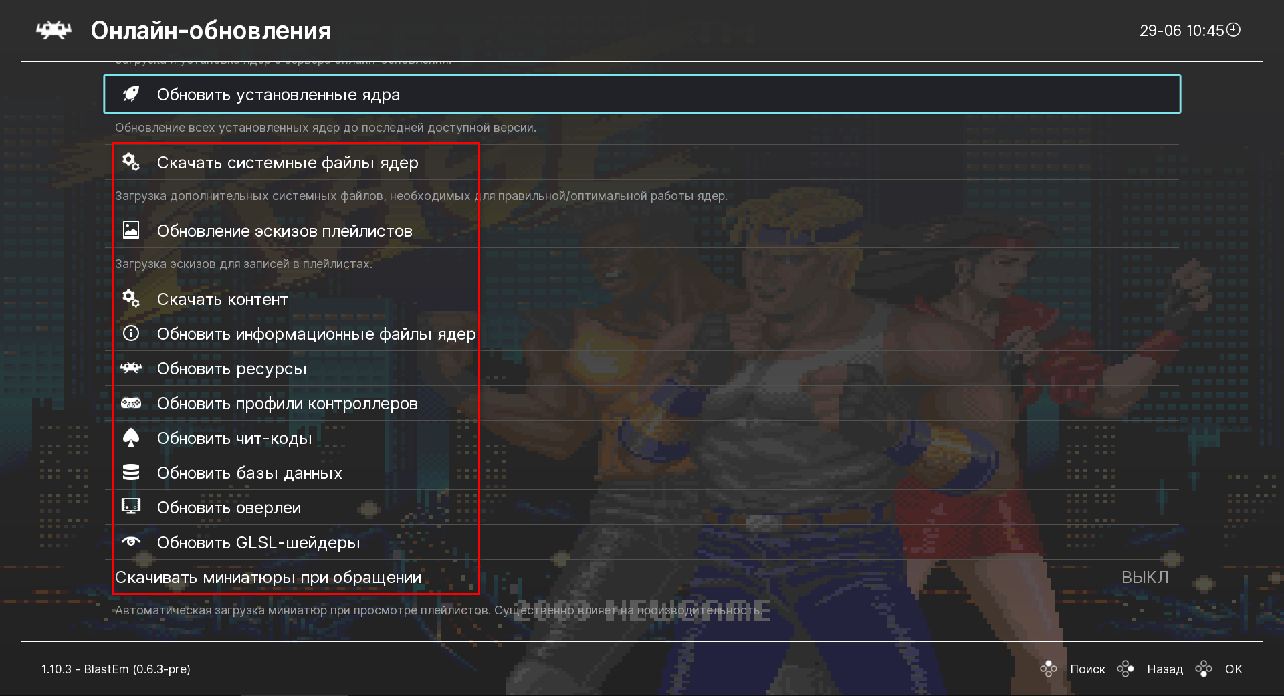The height and width of the screenshot is (696, 1284).
Task: Select Обновить ресурсы entry
Action: [642, 368]
